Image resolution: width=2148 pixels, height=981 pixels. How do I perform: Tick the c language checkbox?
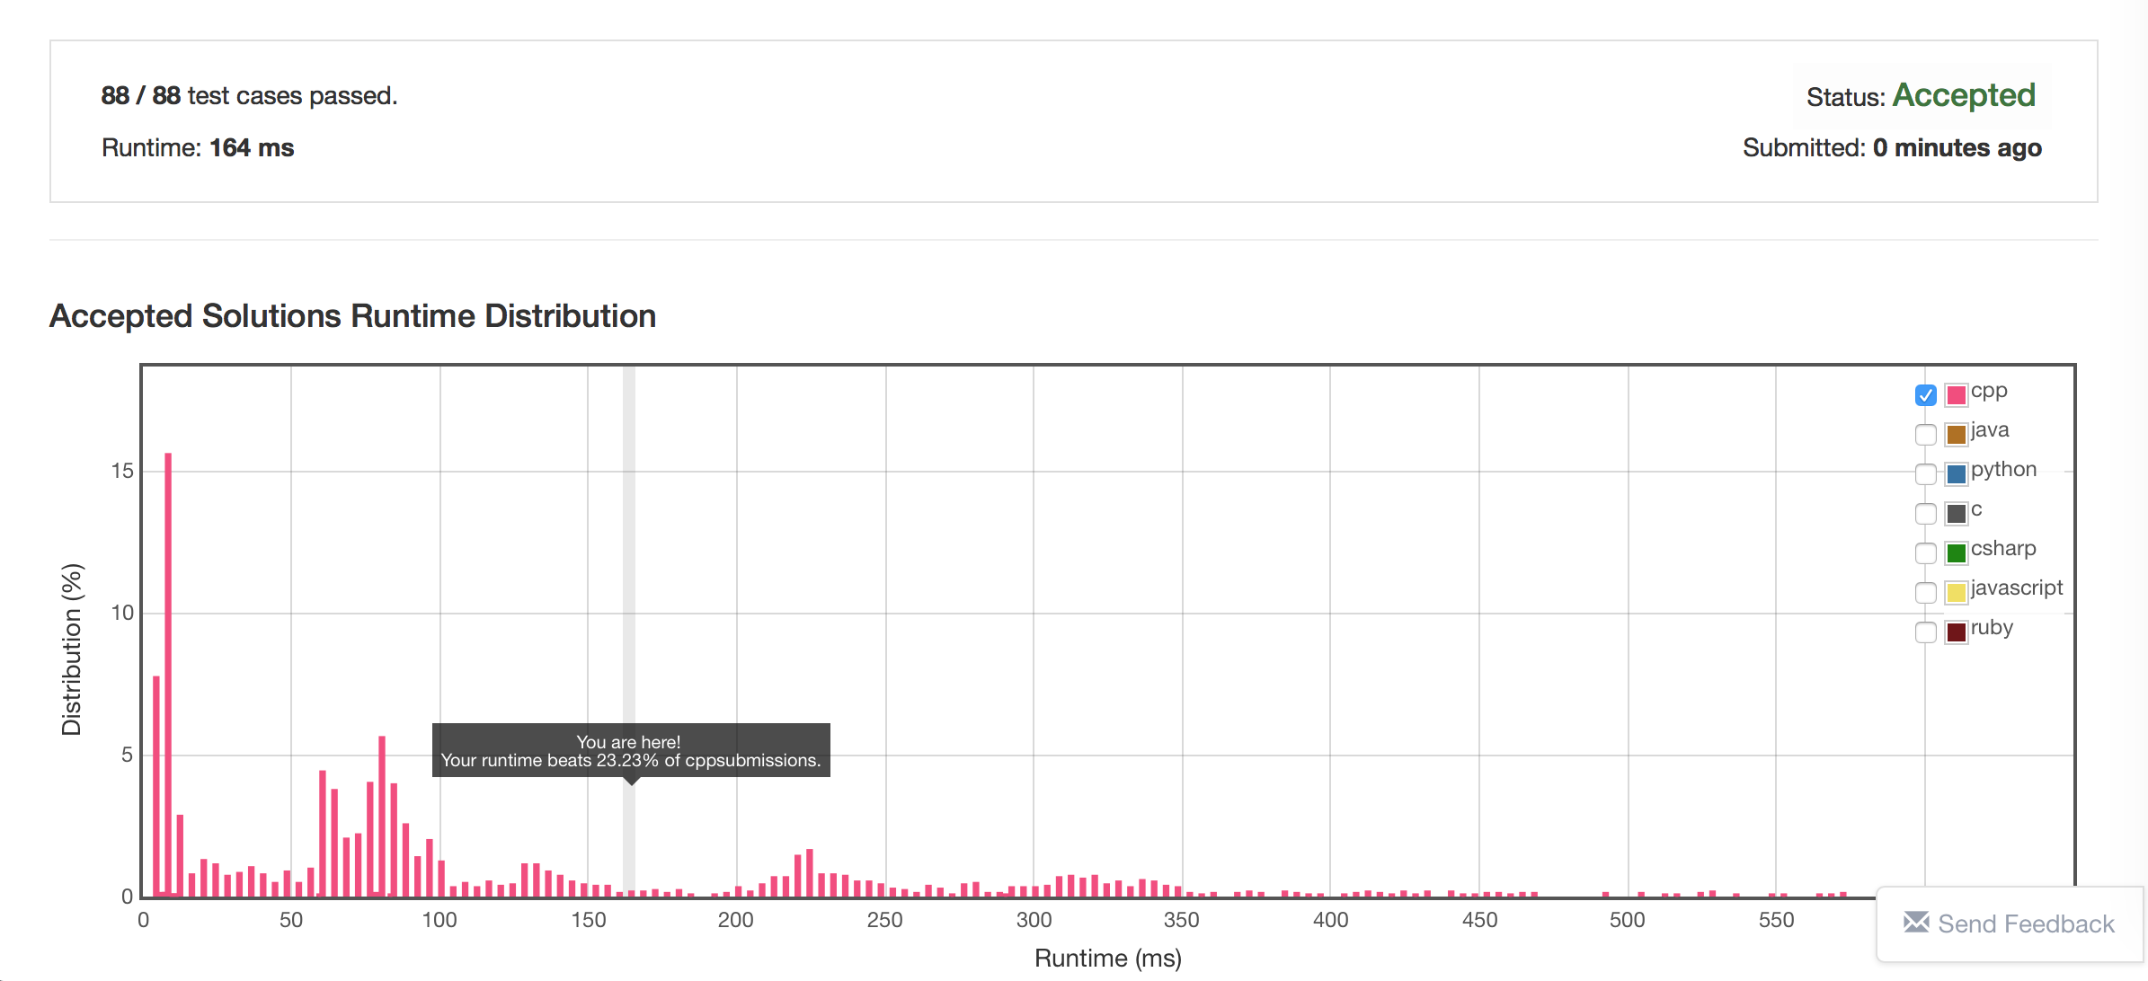[1925, 513]
